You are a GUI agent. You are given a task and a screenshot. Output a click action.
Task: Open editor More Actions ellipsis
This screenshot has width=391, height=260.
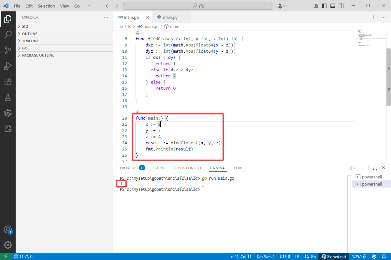tap(384, 17)
